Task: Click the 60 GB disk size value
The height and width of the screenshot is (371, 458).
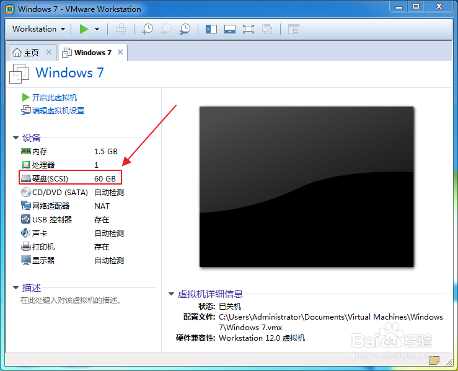Action: coord(105,178)
